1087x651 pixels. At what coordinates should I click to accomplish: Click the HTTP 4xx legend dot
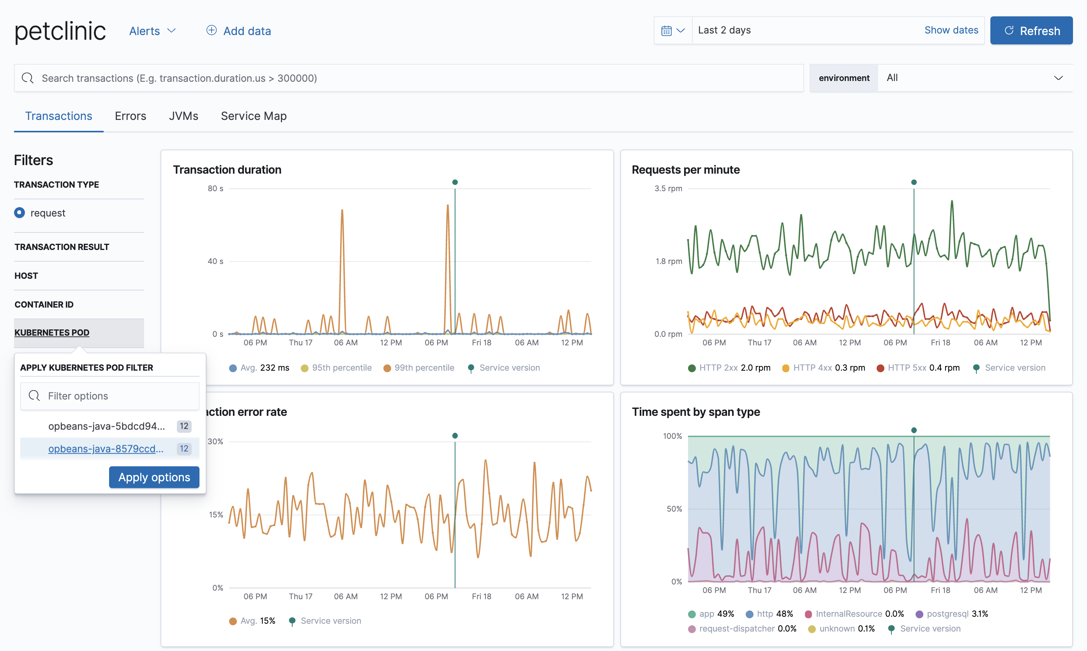click(x=785, y=368)
